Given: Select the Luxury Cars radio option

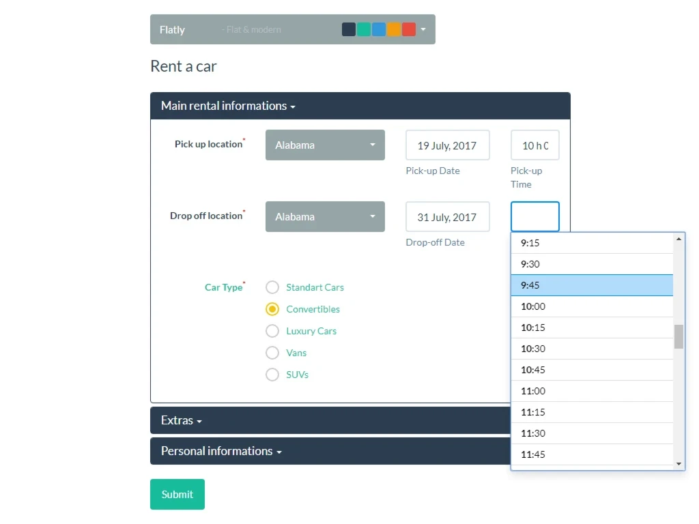Looking at the screenshot, I should click(272, 331).
